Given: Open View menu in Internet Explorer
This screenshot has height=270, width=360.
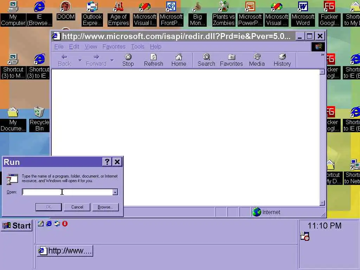Looking at the screenshot, I should 91,47.
